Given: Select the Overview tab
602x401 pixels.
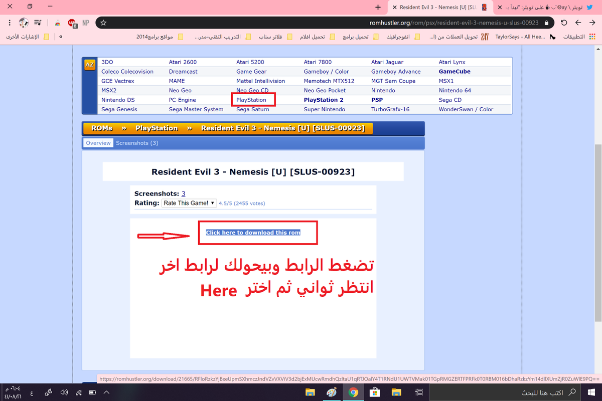Looking at the screenshot, I should [98, 143].
